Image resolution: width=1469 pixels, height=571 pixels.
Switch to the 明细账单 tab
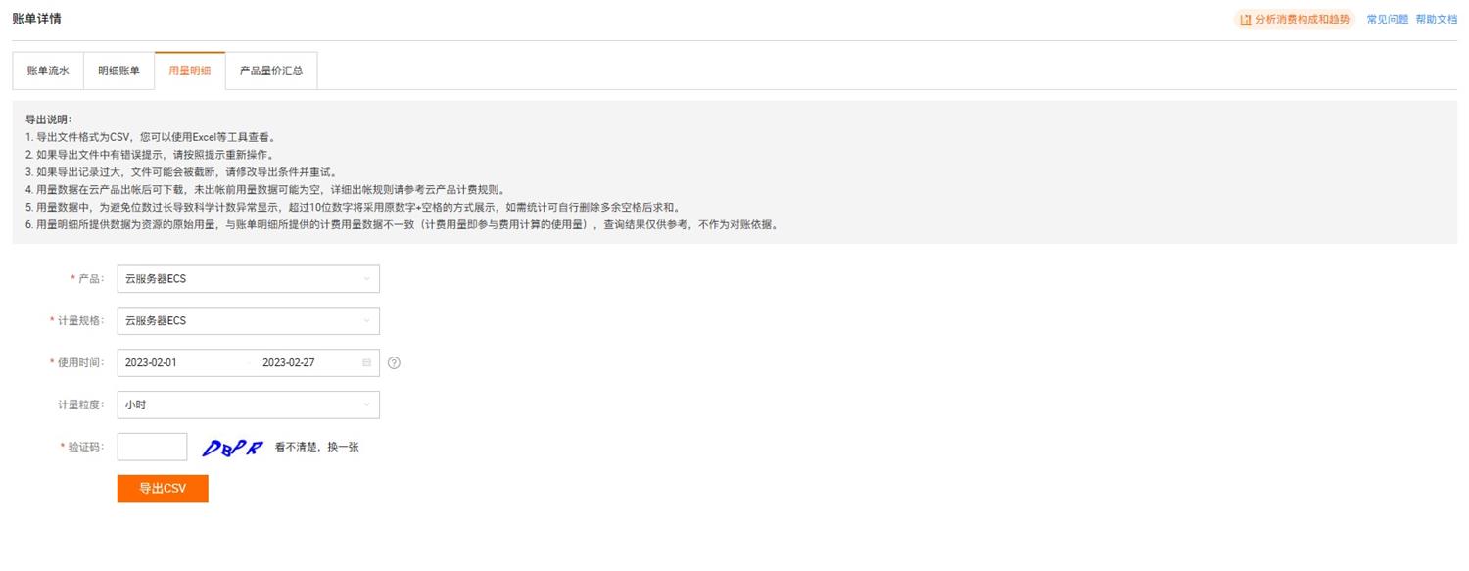tap(118, 71)
